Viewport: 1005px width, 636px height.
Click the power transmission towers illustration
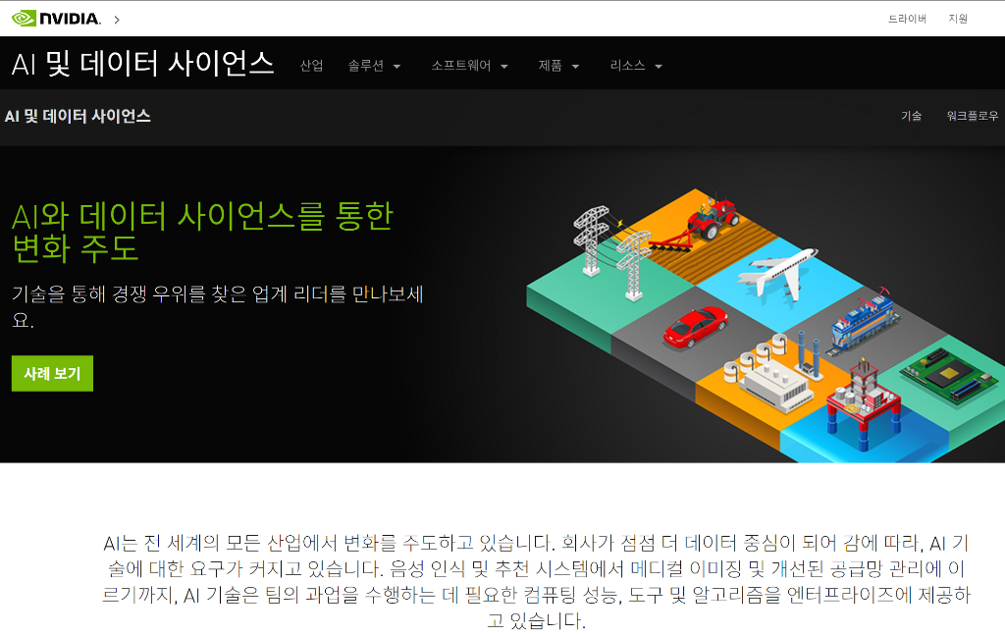click(x=612, y=253)
